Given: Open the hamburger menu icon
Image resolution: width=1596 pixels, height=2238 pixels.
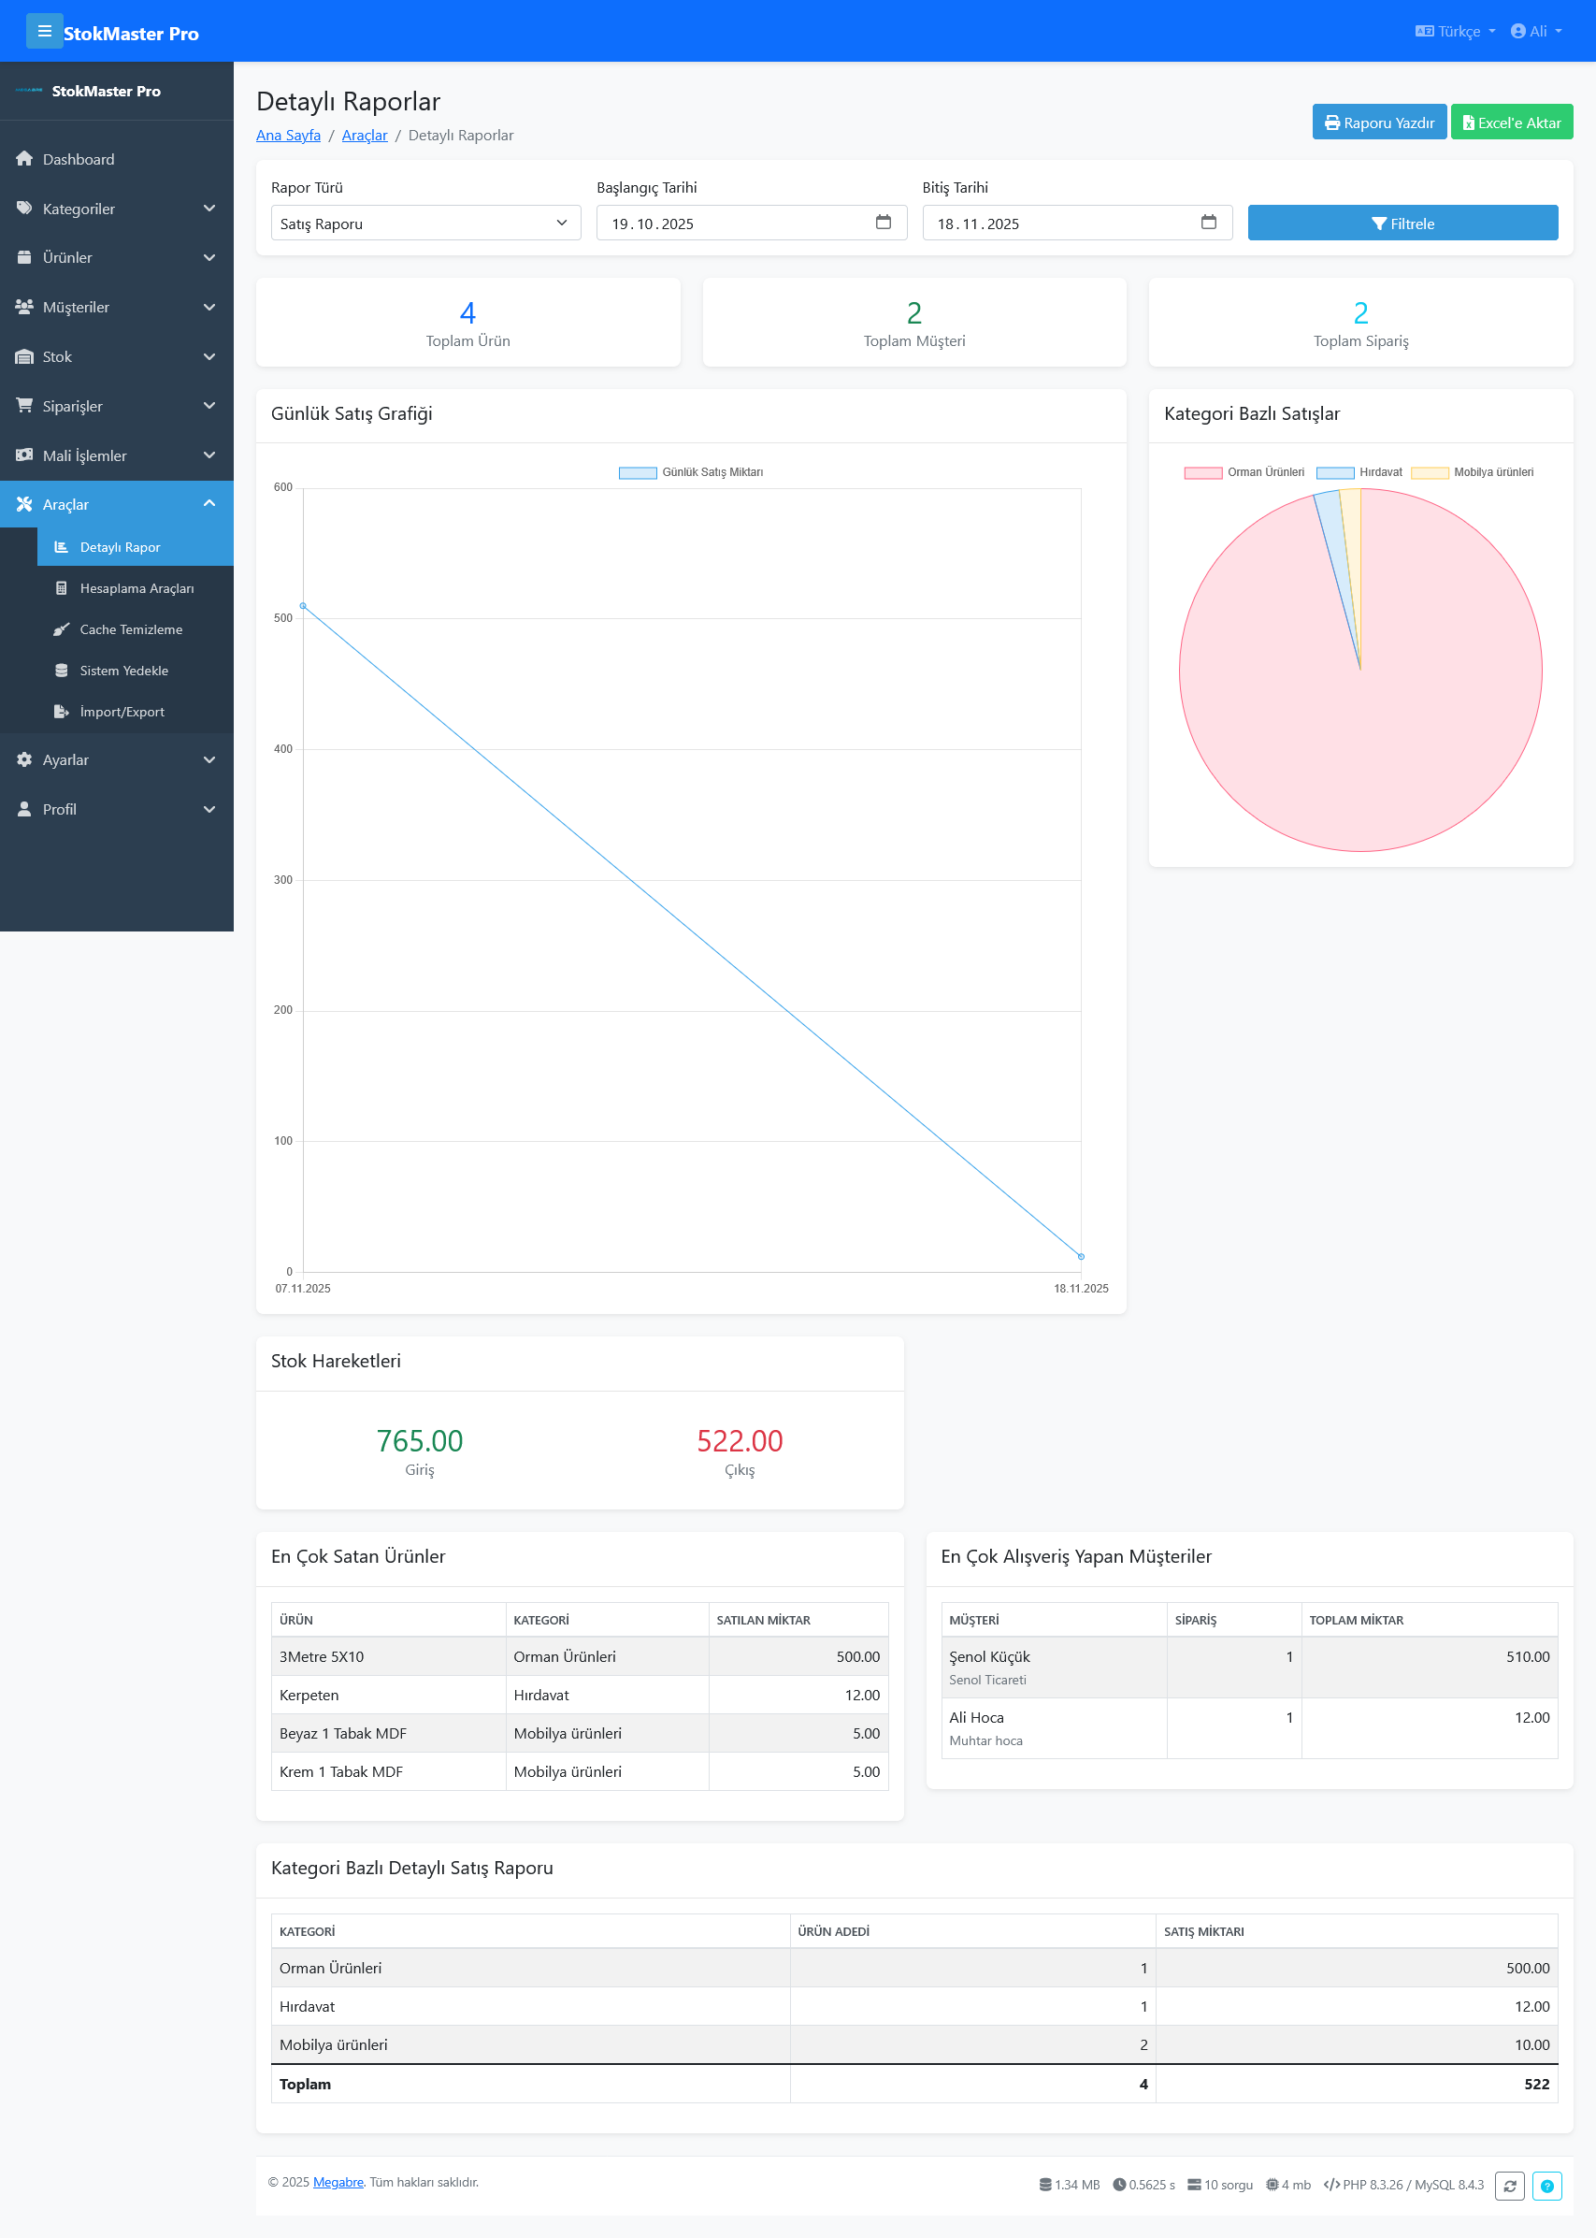Looking at the screenshot, I should pyautogui.click(x=44, y=31).
